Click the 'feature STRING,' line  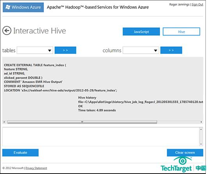pyautogui.click(x=16, y=69)
